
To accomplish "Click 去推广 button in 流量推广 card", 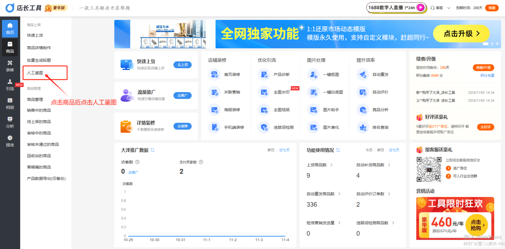I will click(x=182, y=95).
